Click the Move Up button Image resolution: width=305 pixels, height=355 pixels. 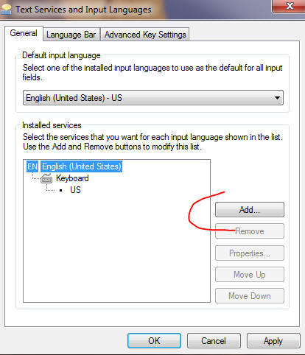pyautogui.click(x=250, y=275)
